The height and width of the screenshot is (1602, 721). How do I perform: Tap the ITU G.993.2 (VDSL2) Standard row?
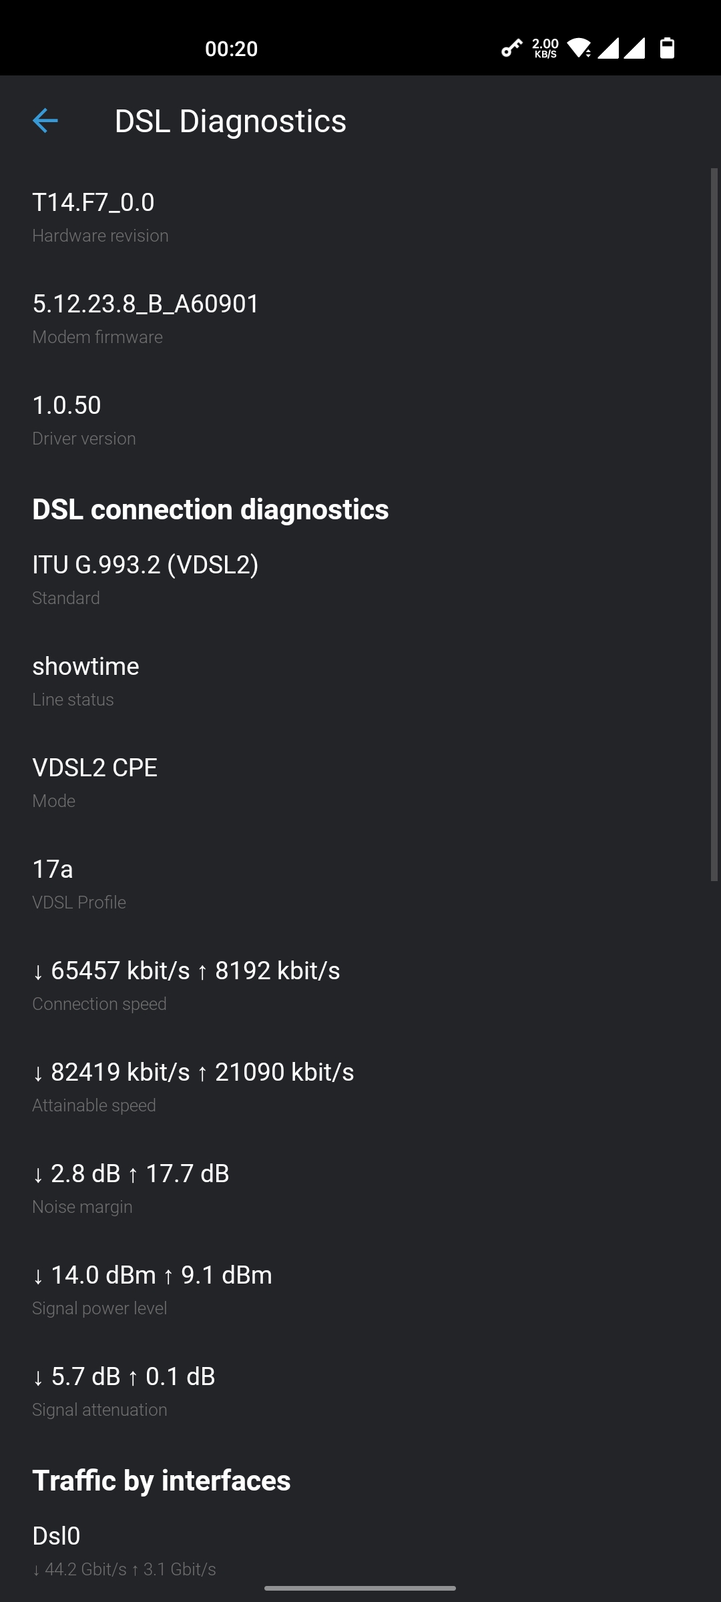point(360,580)
